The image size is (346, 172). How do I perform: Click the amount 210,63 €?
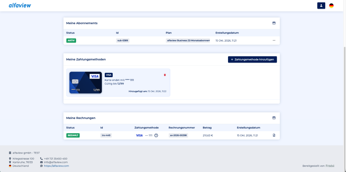(208, 135)
